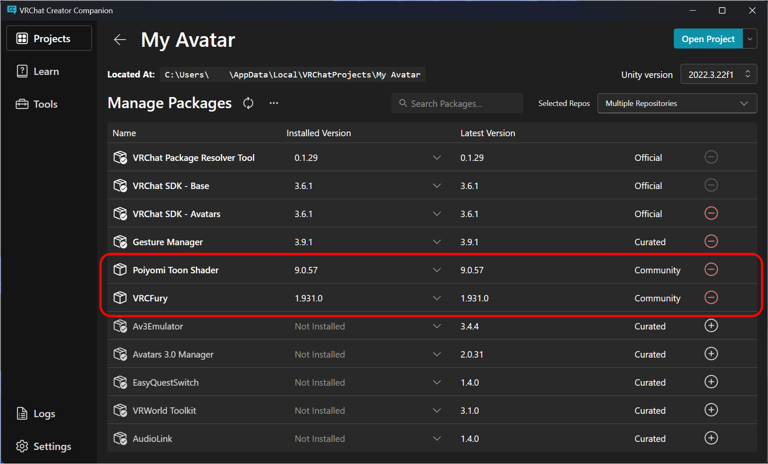The height and width of the screenshot is (464, 768).
Task: Open the Multiple Repositories selector
Action: coord(677,103)
